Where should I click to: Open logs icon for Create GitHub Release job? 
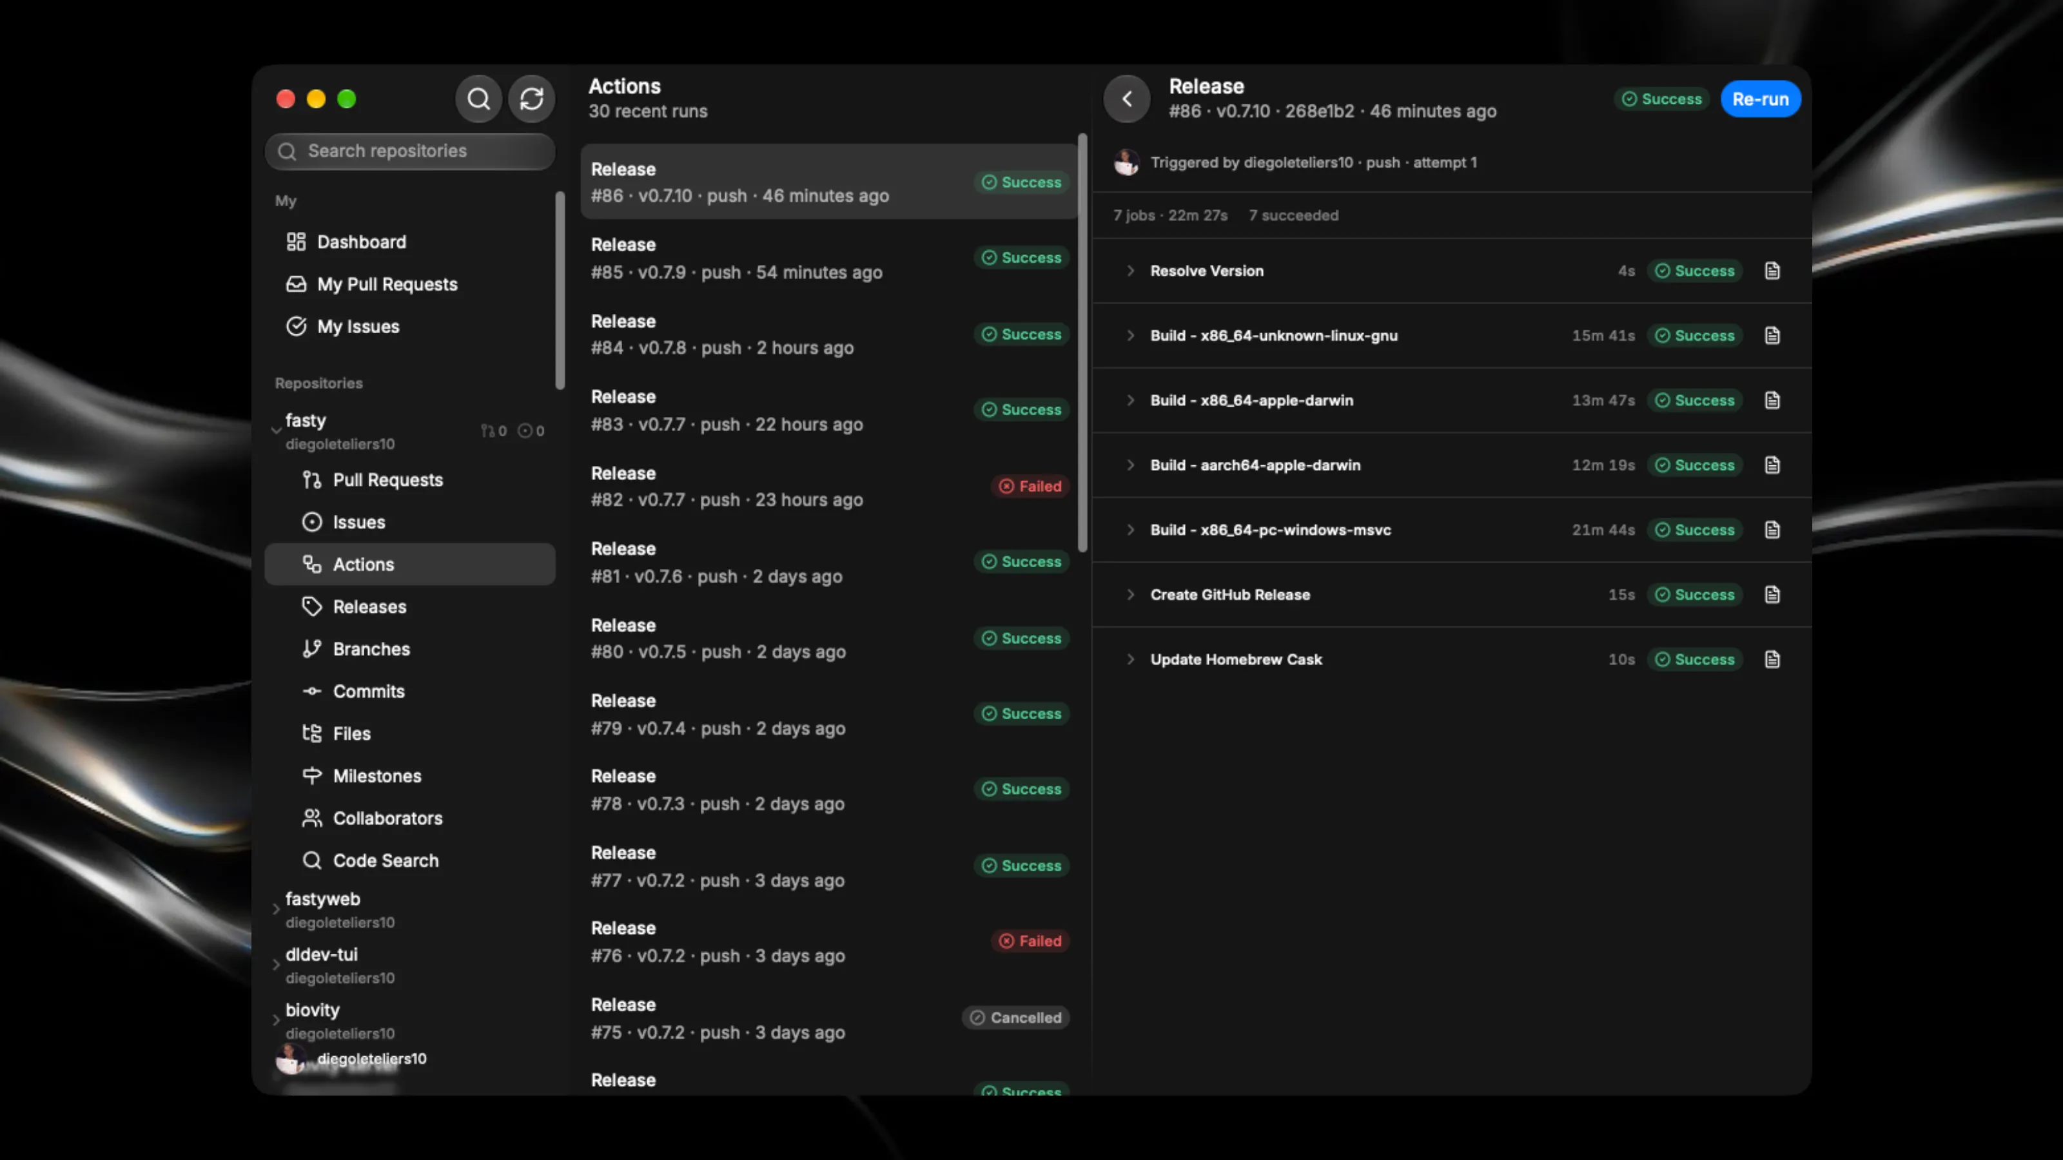point(1772,595)
